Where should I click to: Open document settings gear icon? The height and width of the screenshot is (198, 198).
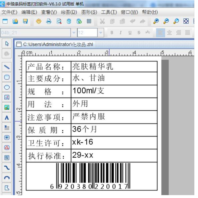[39, 21]
